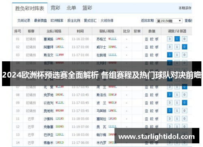Click away team 斯洛伐 in row 08
This screenshot has height=147, width=203.
coord(101,95)
